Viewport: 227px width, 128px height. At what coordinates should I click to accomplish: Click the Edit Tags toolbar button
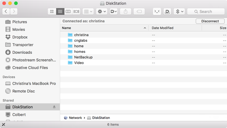pos(139,11)
